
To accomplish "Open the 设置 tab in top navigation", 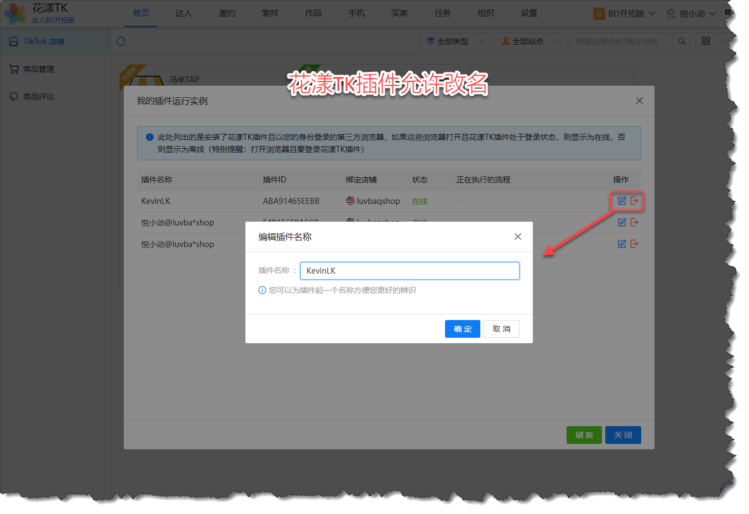I will 528,13.
